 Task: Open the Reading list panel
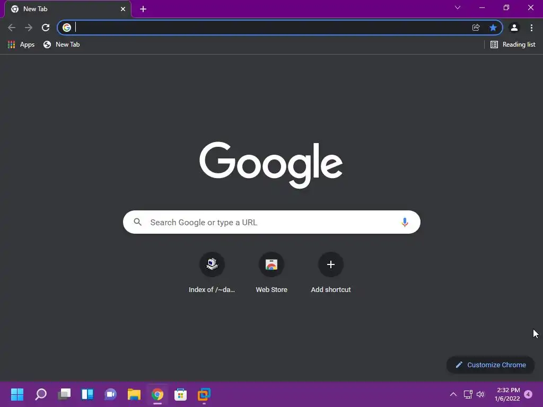[513, 45]
